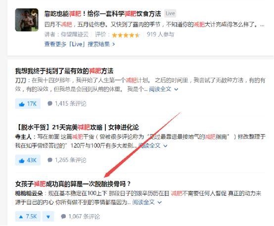Upvote the 17K thumbs-up button
Viewport: 274px width, 226px height.
(28, 104)
